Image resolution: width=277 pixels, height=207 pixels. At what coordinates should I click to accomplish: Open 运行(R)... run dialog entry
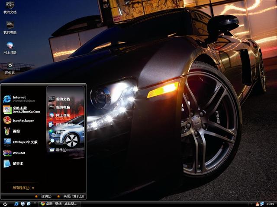click(x=59, y=150)
